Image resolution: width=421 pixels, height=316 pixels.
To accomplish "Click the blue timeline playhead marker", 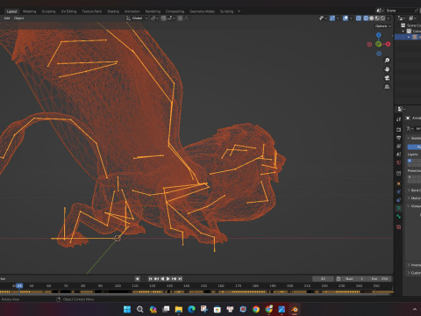I will 19,285.
